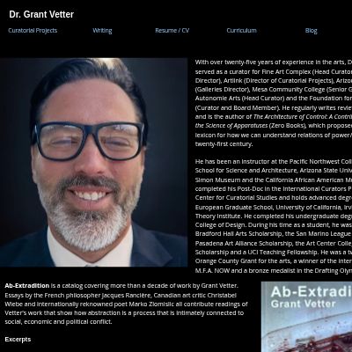Click the bold Ab-Extradition catalog title

(27, 286)
